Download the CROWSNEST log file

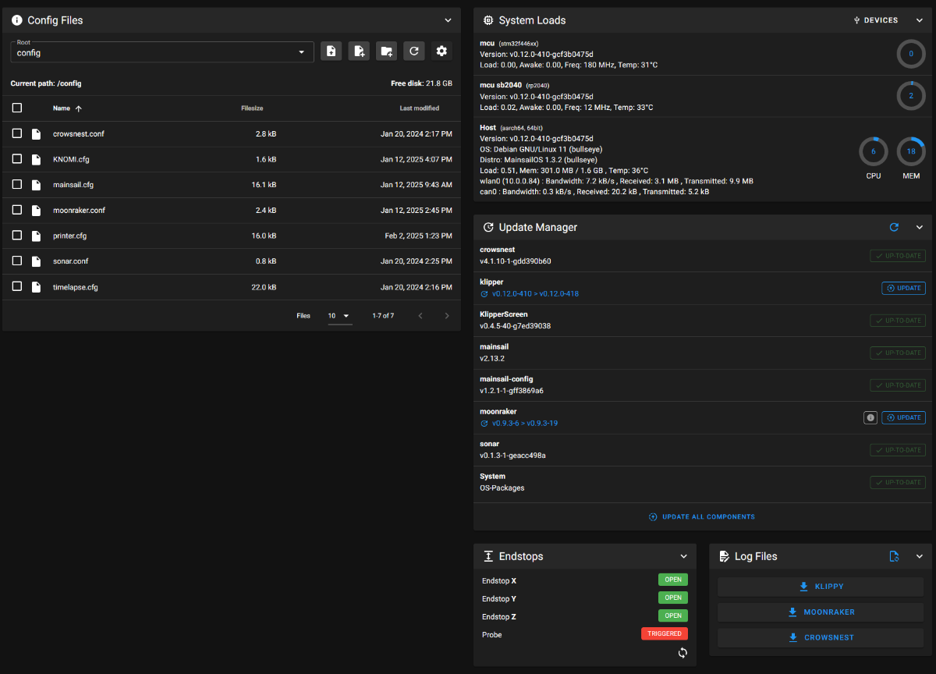[821, 637]
